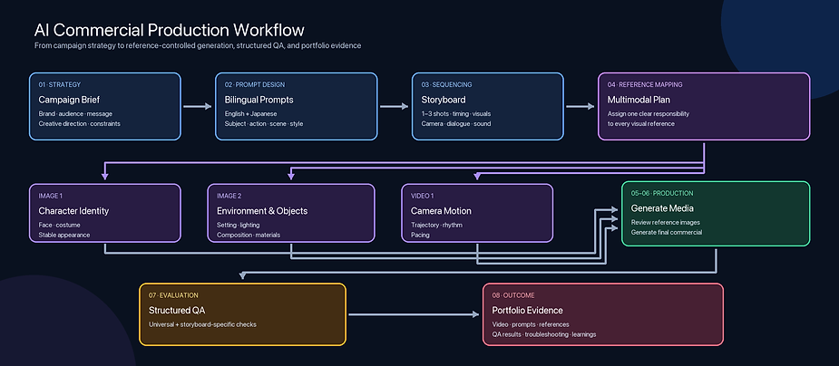Click the 'Trajectory · rhythm' line
The image size is (839, 366).
pyautogui.click(x=436, y=225)
